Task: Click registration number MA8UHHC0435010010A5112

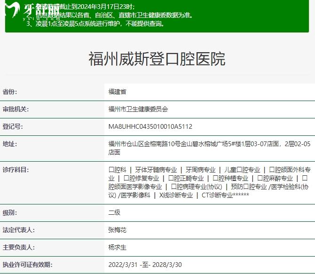Action: pos(150,126)
